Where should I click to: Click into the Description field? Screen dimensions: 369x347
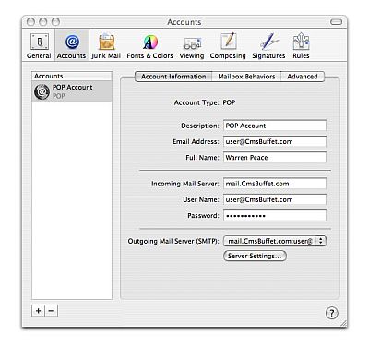pyautogui.click(x=275, y=126)
